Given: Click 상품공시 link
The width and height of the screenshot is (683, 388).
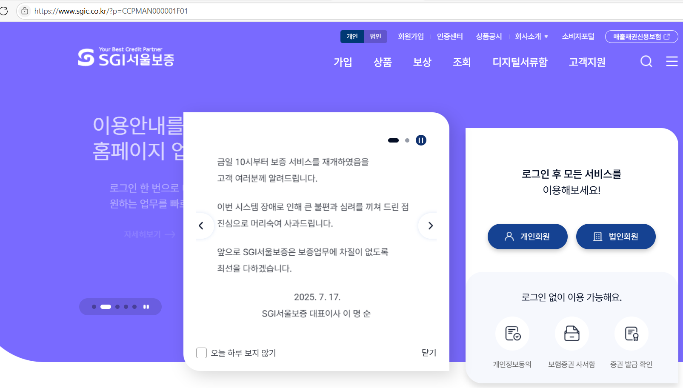Looking at the screenshot, I should pyautogui.click(x=489, y=37).
